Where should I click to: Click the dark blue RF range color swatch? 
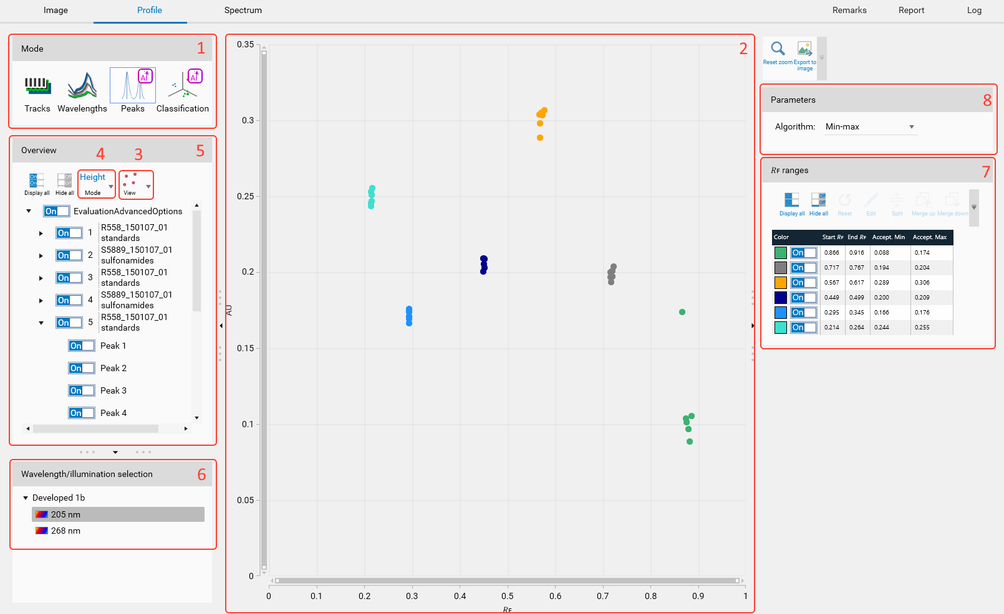(780, 298)
